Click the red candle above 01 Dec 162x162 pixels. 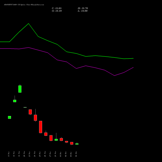[x=61, y=139]
